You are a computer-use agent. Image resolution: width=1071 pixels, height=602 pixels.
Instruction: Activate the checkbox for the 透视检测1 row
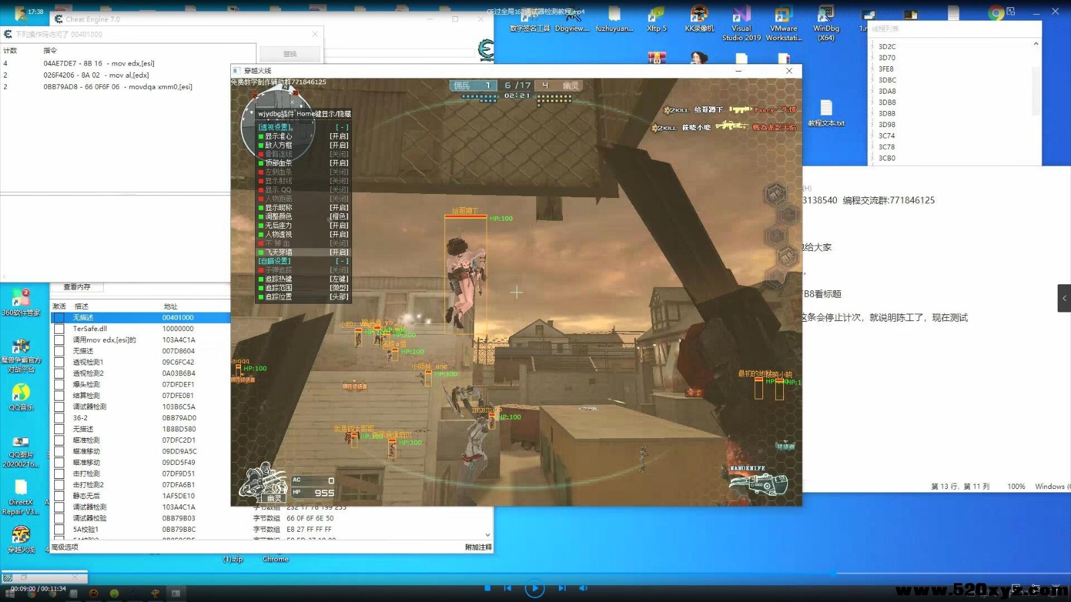60,362
